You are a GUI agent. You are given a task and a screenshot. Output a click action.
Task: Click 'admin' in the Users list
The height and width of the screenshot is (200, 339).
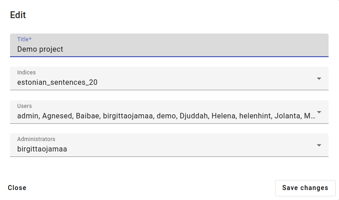[28, 116]
